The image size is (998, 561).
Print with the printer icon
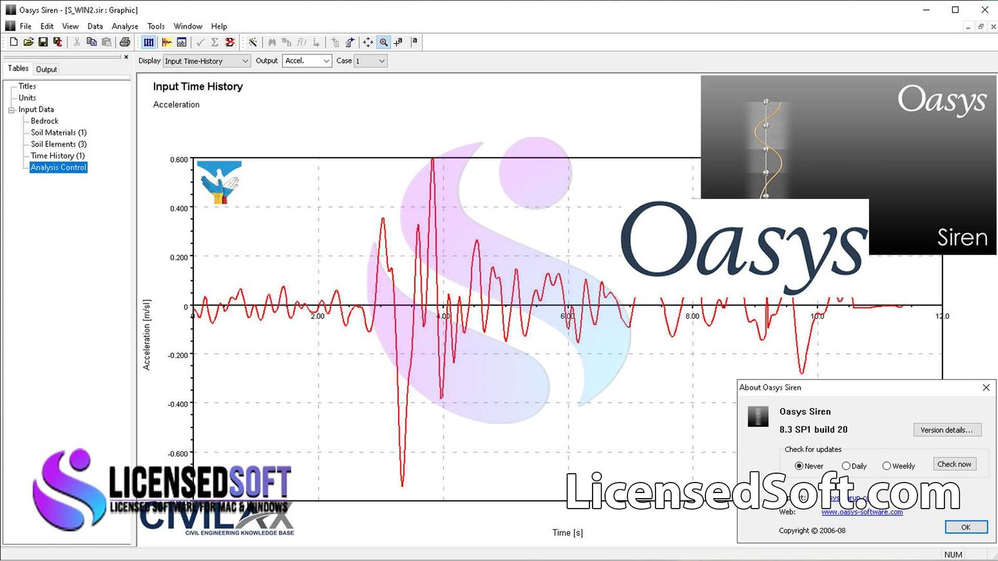pyautogui.click(x=125, y=42)
